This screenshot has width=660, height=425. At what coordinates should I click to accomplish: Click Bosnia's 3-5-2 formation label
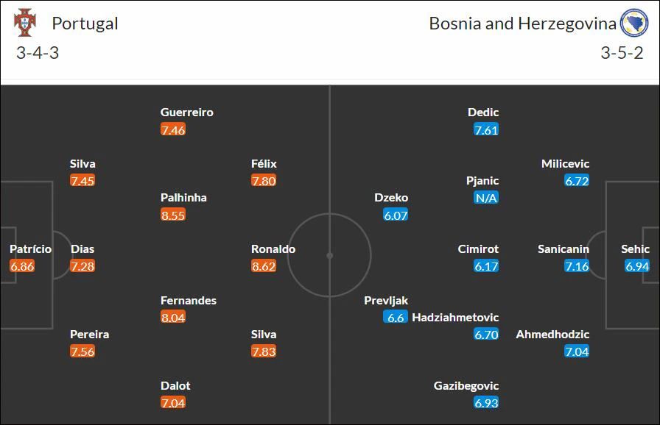coord(622,53)
